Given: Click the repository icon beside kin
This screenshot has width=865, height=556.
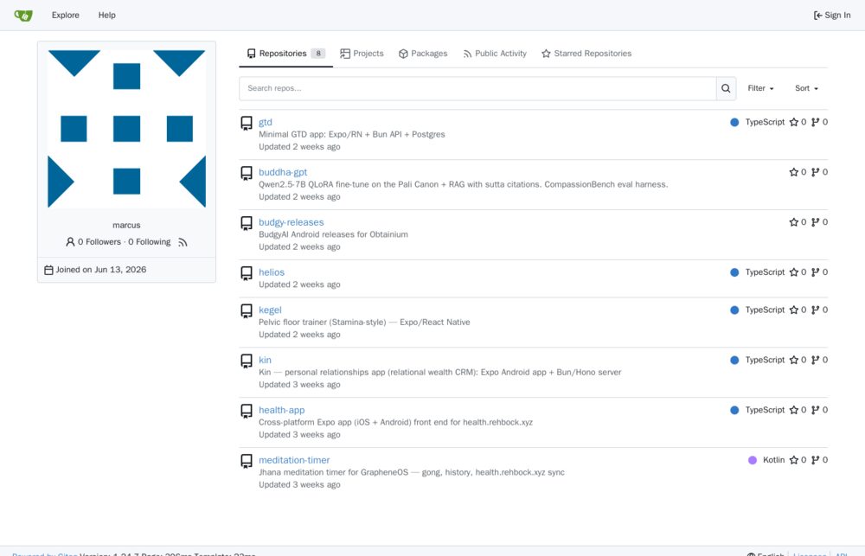Looking at the screenshot, I should coord(247,361).
